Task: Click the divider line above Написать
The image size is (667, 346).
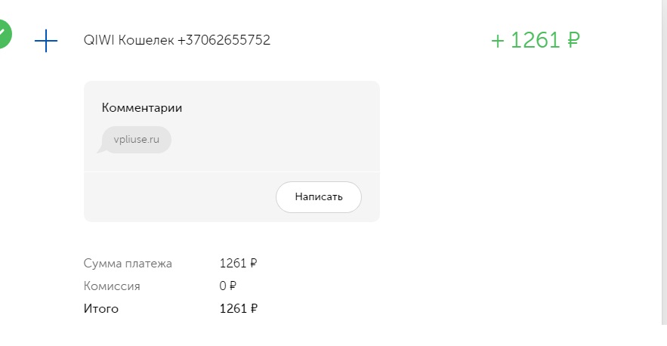Action: 232,172
